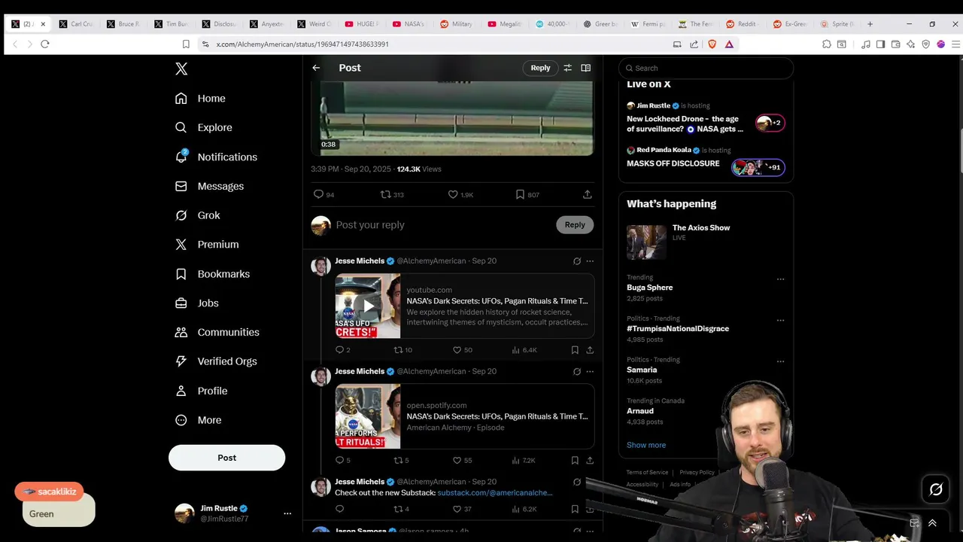Open Verified Orgs from the sidebar
Viewport: 963px width, 542px height.
pos(216,361)
